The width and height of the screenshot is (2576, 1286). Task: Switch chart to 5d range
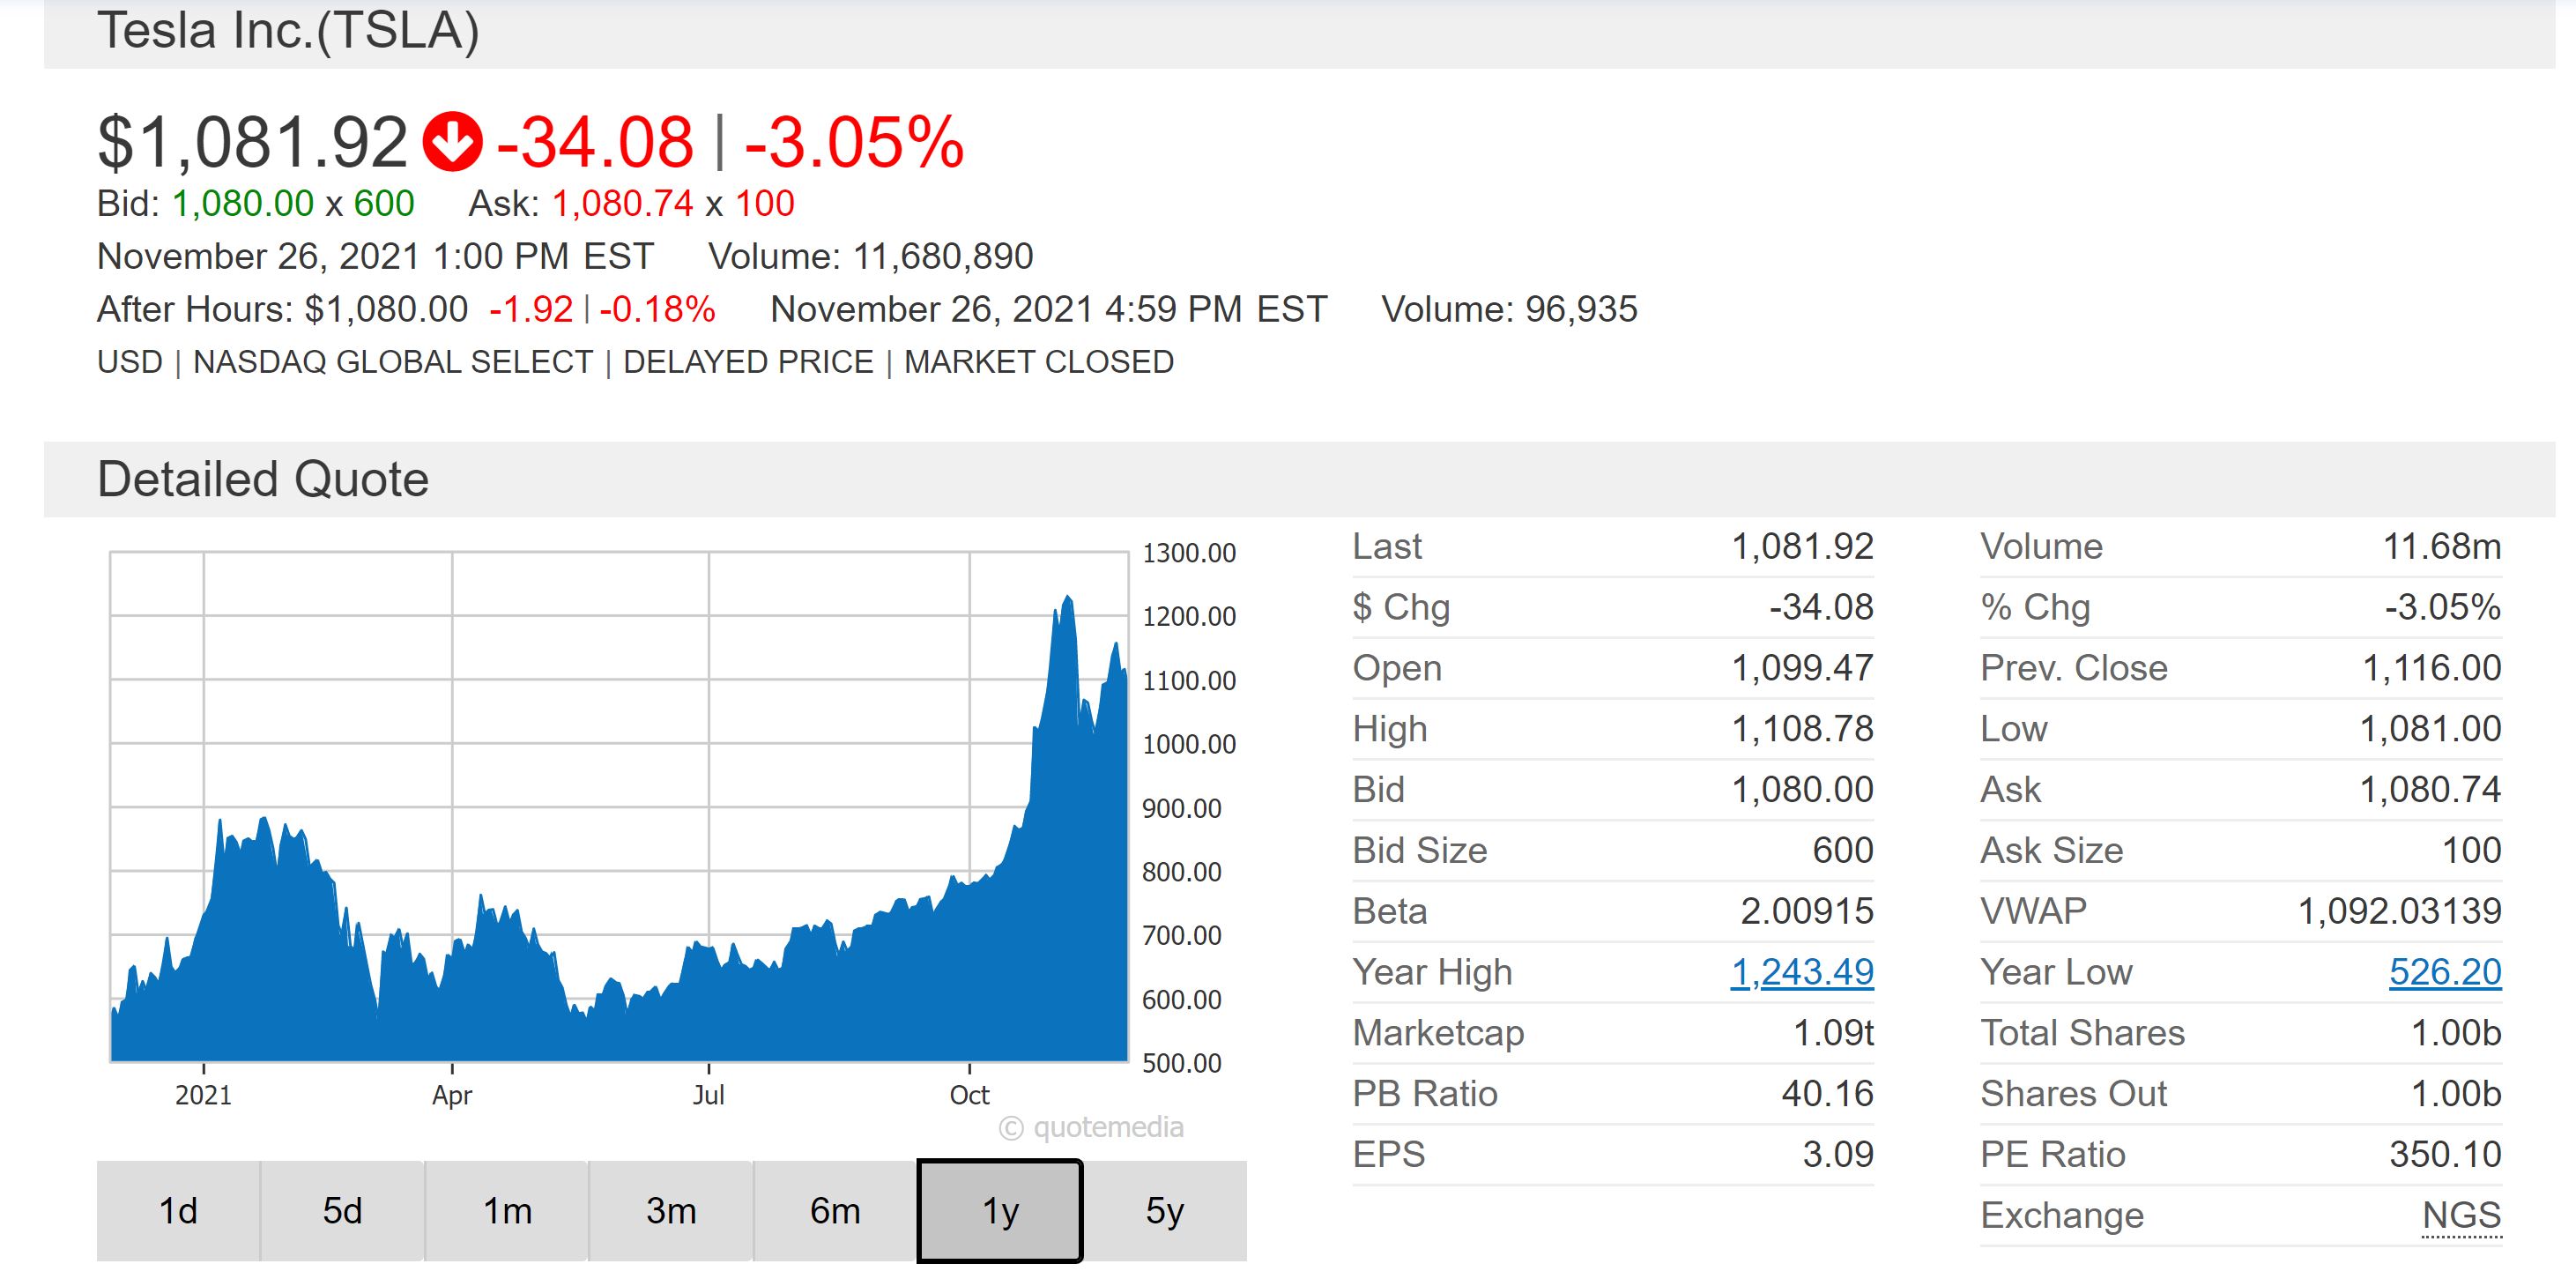(x=342, y=1211)
